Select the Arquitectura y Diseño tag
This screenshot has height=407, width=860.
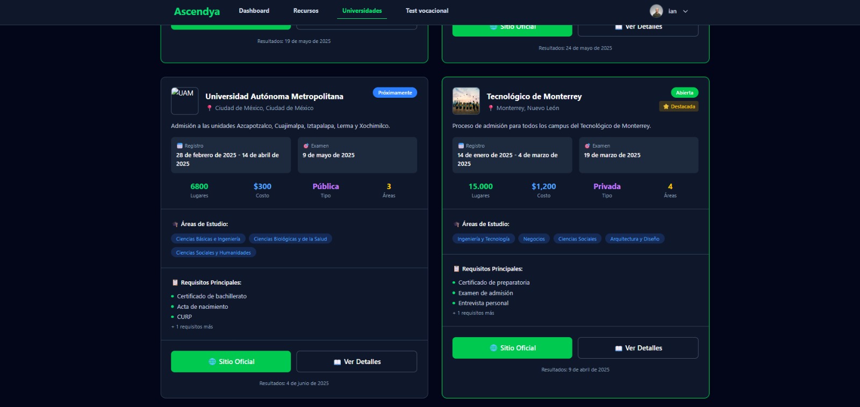[x=634, y=239]
